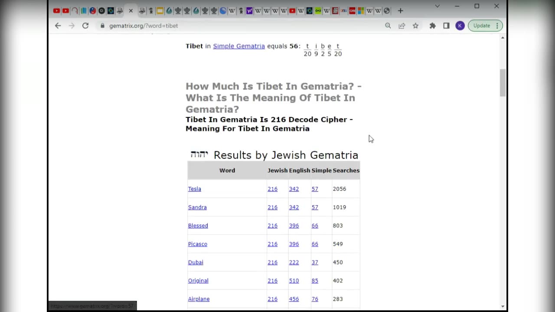Click the Jewish column header
555x312 pixels.
(x=277, y=170)
